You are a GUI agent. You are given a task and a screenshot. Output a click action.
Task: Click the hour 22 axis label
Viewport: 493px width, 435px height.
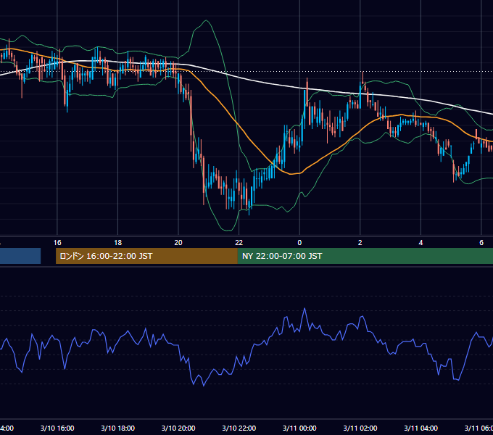point(239,243)
